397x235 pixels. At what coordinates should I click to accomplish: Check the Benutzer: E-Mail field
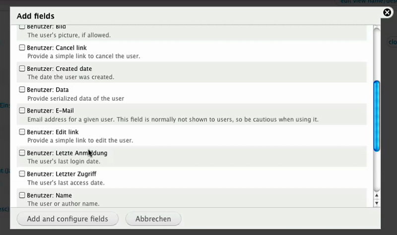point(22,111)
